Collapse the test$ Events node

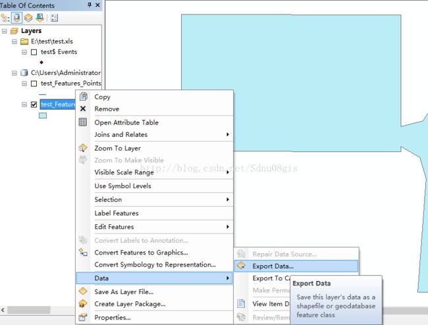click(x=24, y=52)
